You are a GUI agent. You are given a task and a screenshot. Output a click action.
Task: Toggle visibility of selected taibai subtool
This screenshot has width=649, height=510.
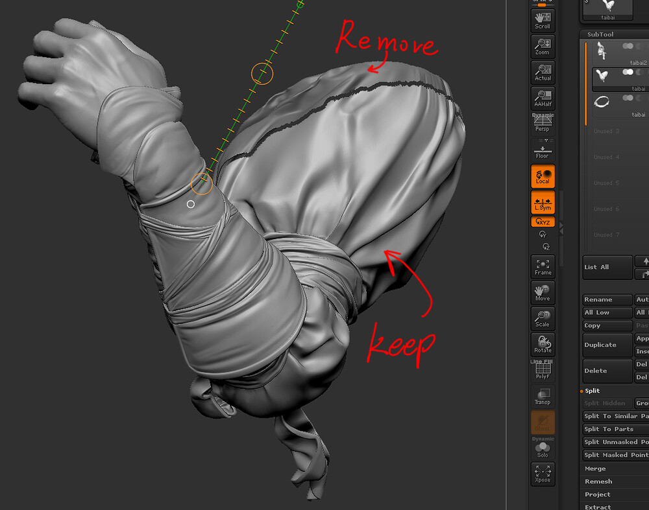pos(628,73)
